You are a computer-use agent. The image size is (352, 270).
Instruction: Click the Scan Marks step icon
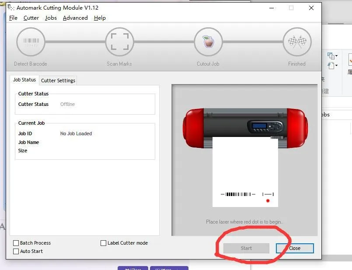pyautogui.click(x=120, y=42)
